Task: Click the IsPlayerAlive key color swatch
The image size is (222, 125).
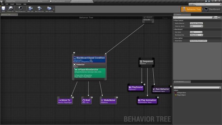Action: (x=176, y=93)
